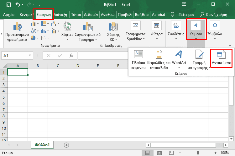Viewport: 235px width, 156px height.
Task: Click into the formula bar
Action: [103, 56]
